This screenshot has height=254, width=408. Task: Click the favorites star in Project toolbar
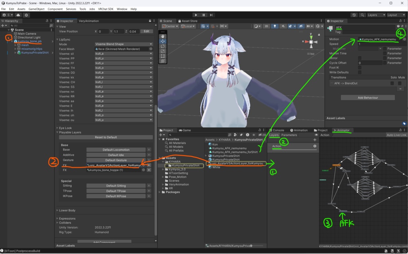click(x=254, y=135)
